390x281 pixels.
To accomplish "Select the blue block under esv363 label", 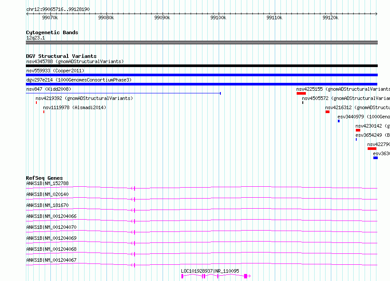I will (x=376, y=158).
